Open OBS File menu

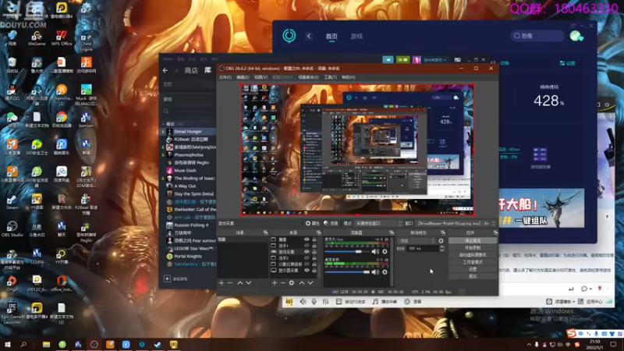225,77
